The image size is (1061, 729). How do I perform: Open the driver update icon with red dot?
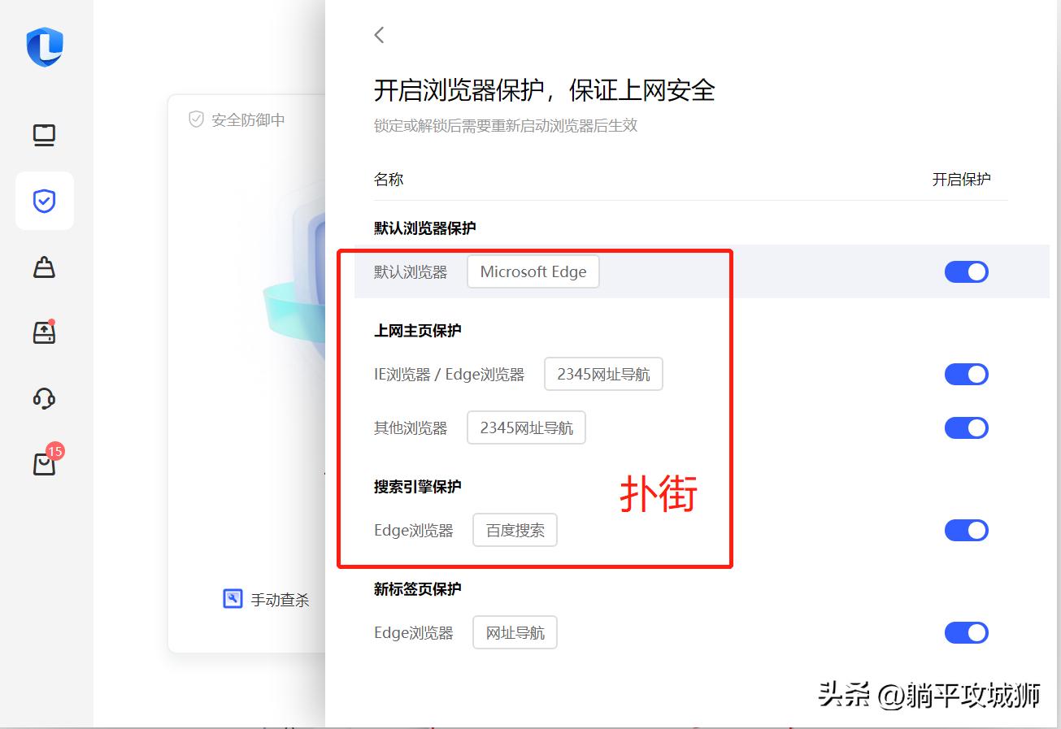point(44,332)
